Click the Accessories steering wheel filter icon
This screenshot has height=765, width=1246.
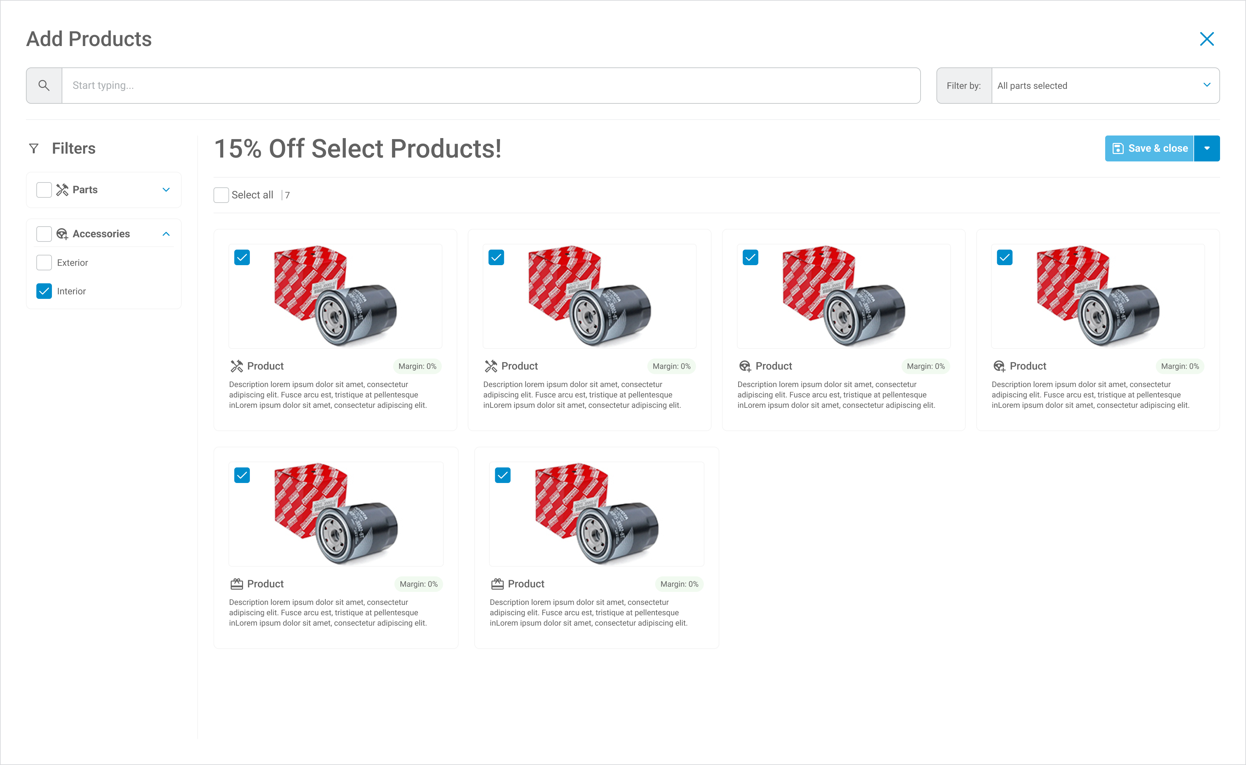click(x=62, y=234)
